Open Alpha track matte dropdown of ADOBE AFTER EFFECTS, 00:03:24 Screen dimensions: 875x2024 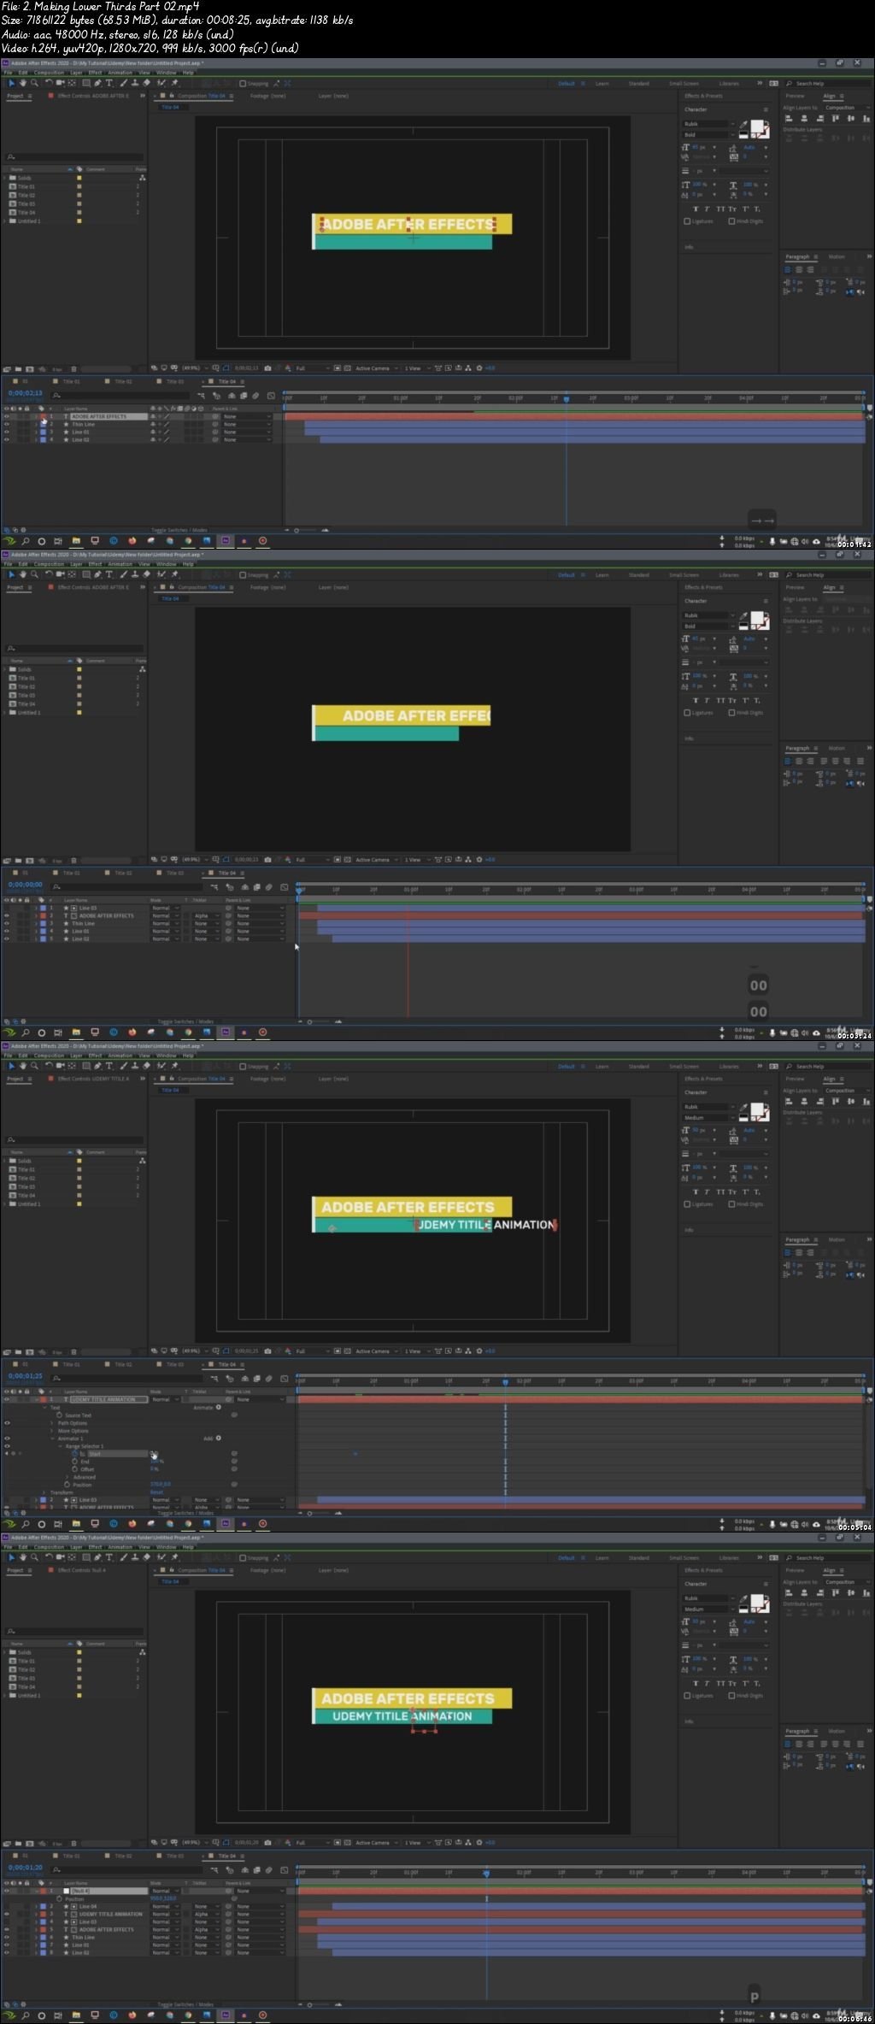pos(204,915)
